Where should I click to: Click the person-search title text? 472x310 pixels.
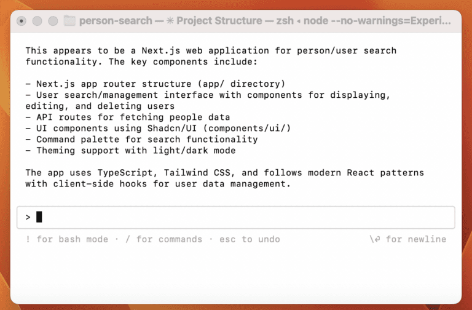[x=116, y=21]
